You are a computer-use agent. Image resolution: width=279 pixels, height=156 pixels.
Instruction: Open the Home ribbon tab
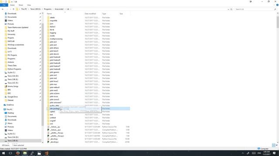point(12,5)
